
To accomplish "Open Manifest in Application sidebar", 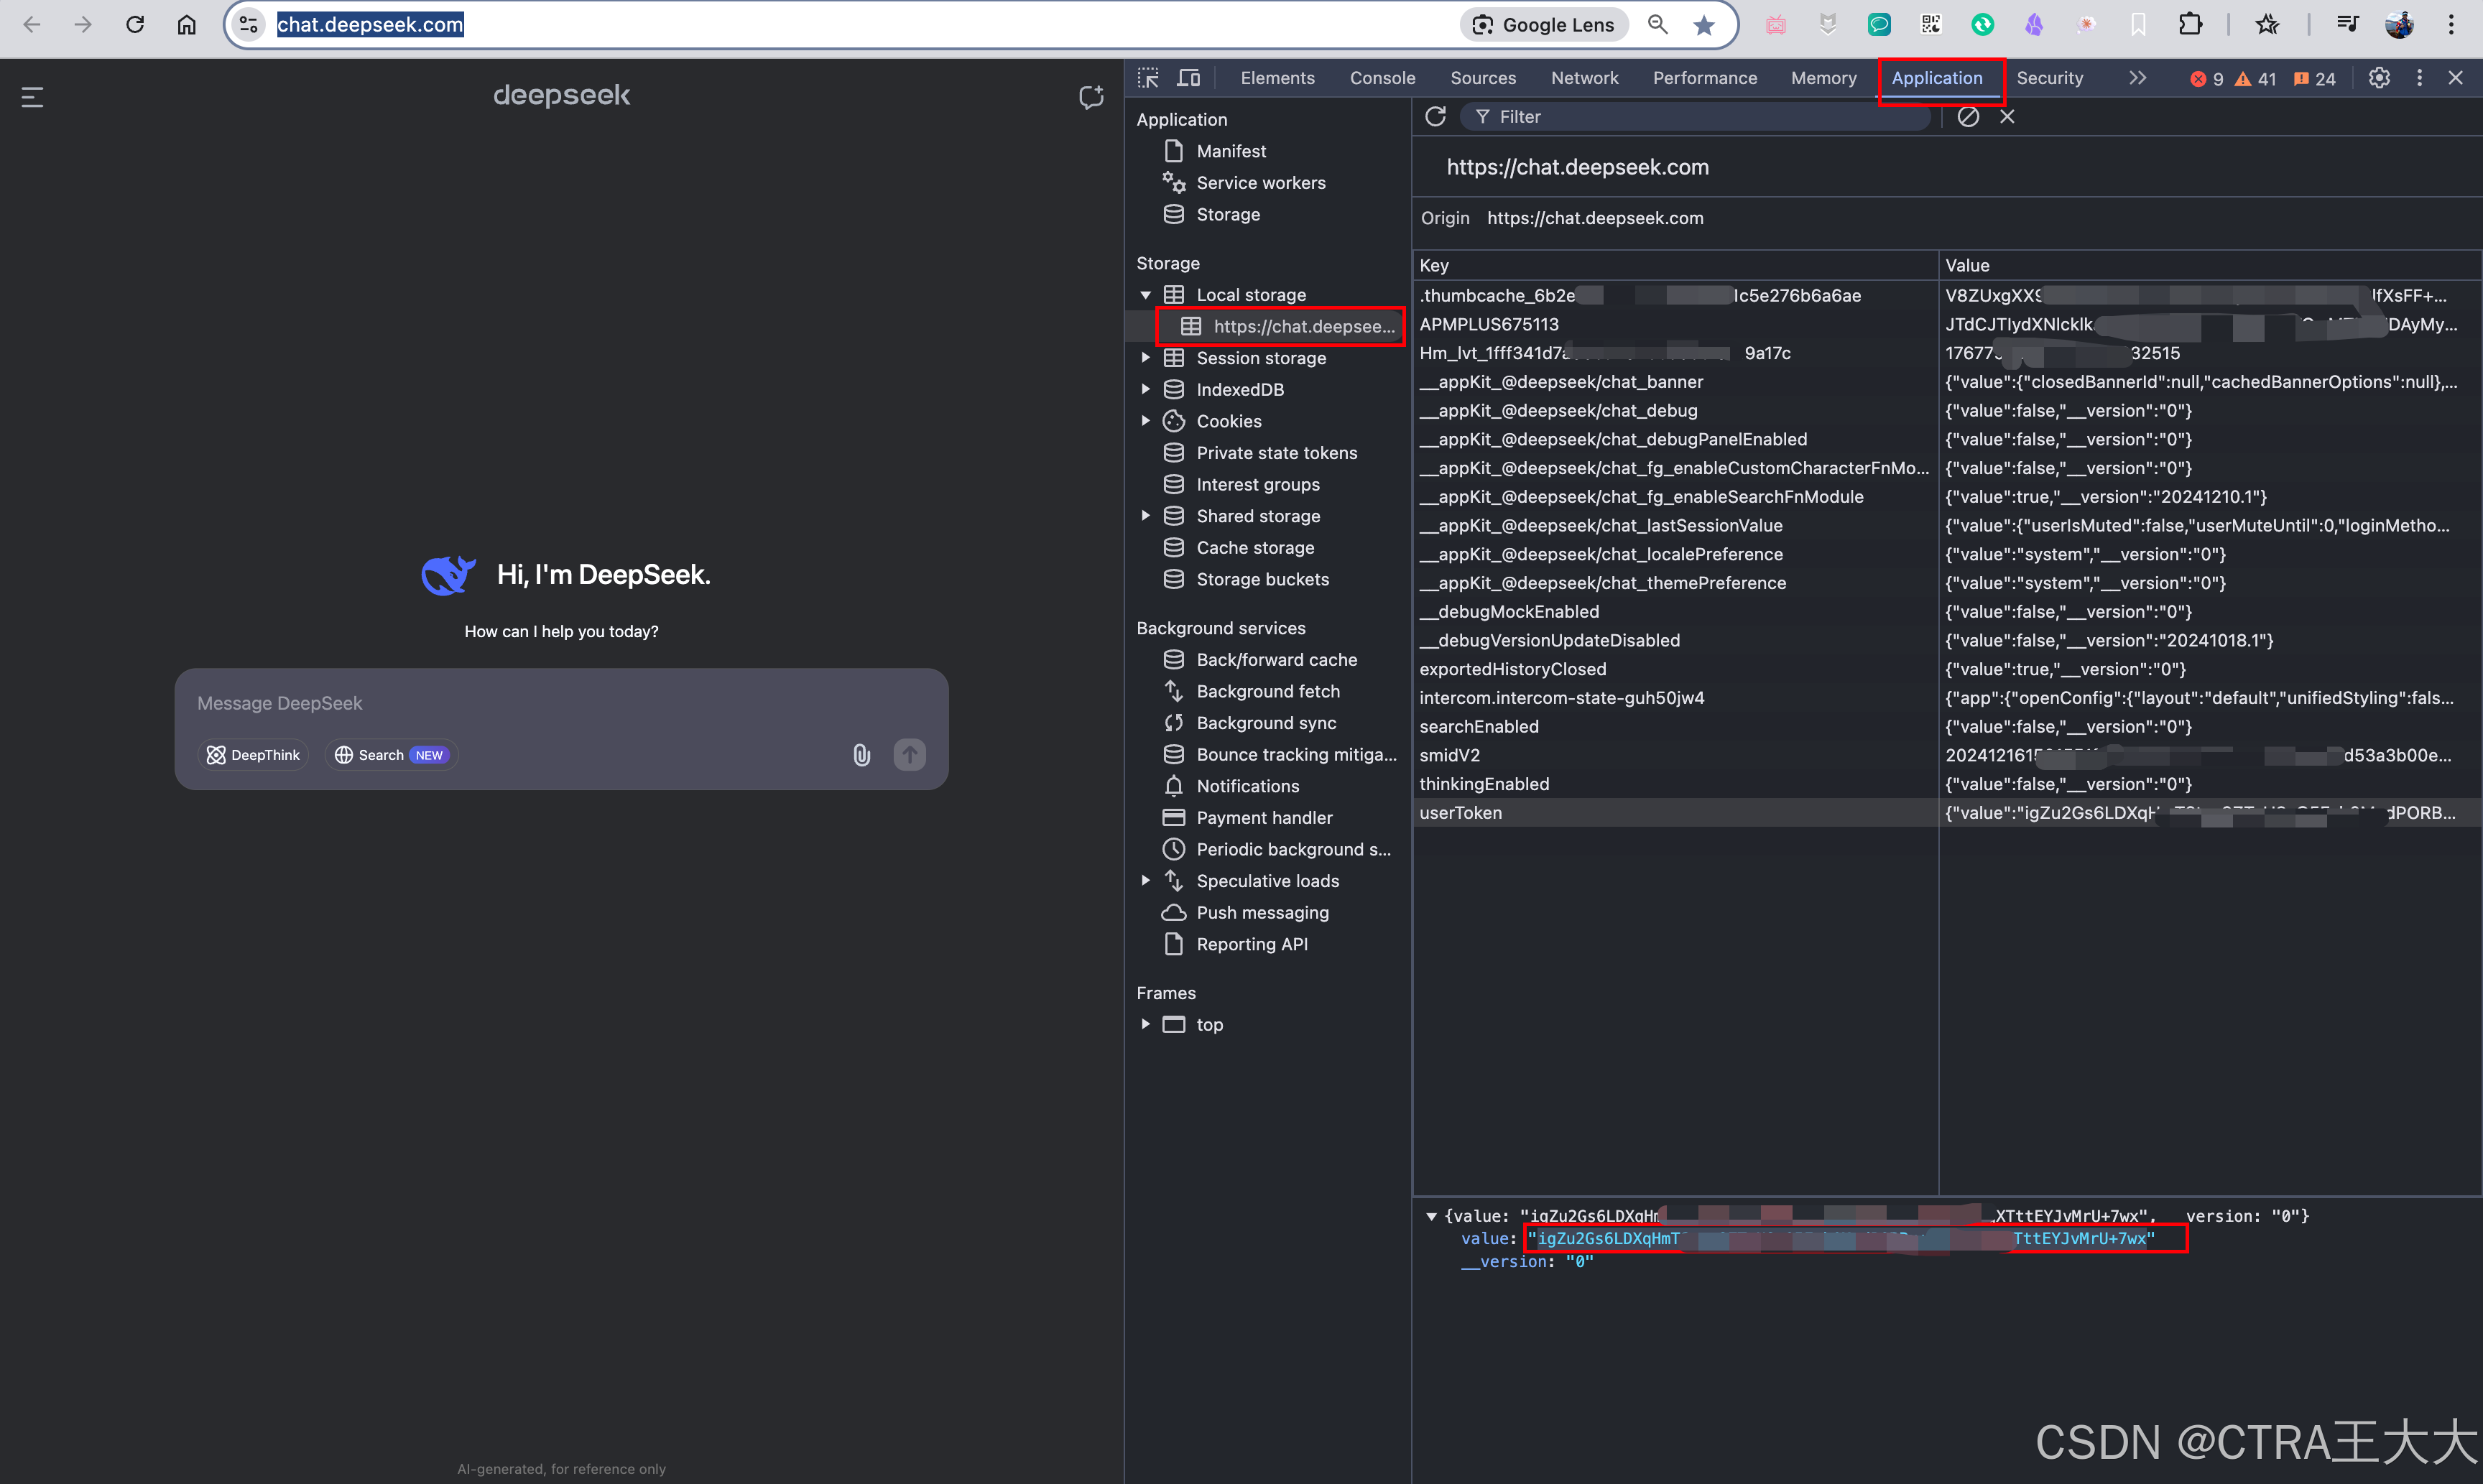I will [x=1231, y=151].
